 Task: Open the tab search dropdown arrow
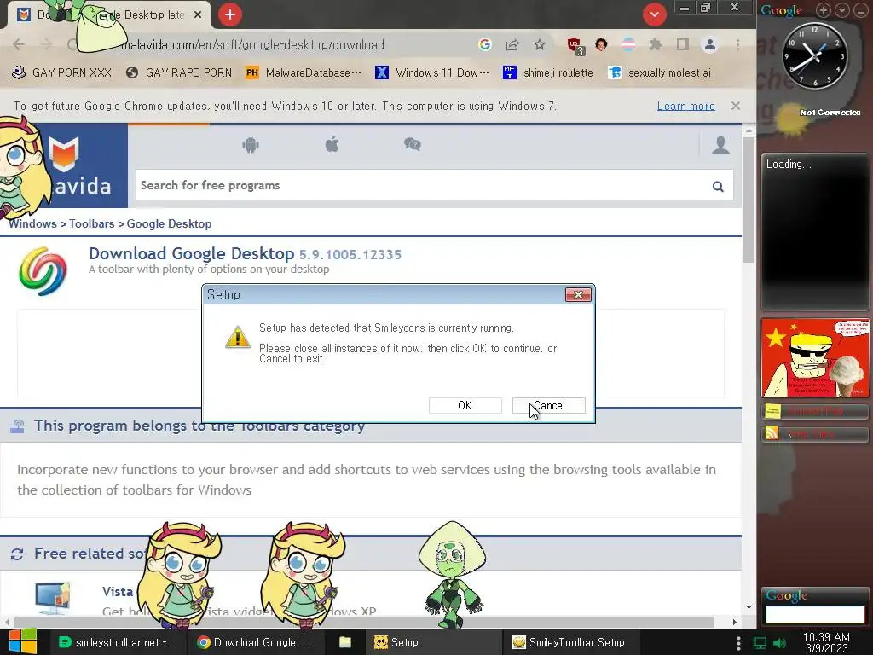pos(655,14)
